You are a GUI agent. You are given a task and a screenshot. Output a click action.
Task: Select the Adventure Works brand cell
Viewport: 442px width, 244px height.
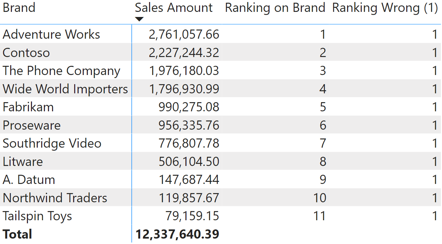(51, 34)
